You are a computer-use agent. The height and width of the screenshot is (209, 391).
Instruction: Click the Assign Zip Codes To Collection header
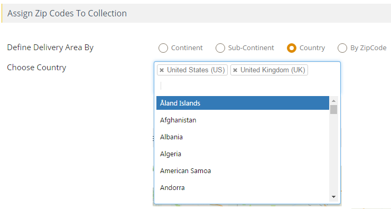pyautogui.click(x=67, y=13)
